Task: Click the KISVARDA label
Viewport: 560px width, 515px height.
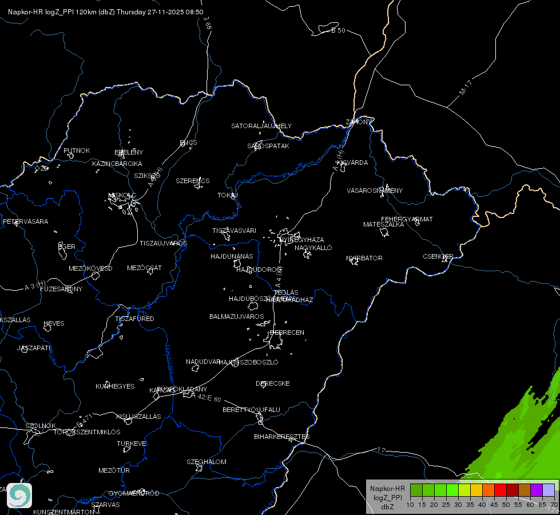Action: [352, 163]
